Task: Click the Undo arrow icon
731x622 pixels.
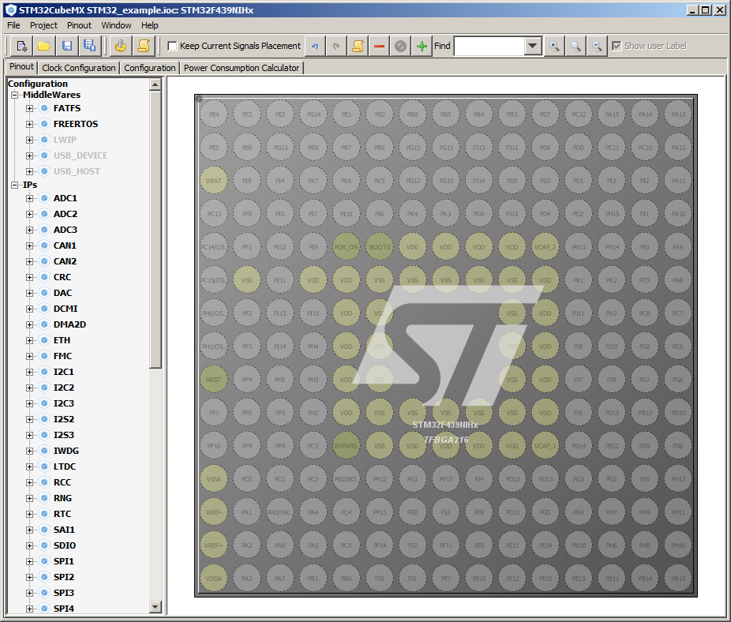Action: [x=315, y=46]
